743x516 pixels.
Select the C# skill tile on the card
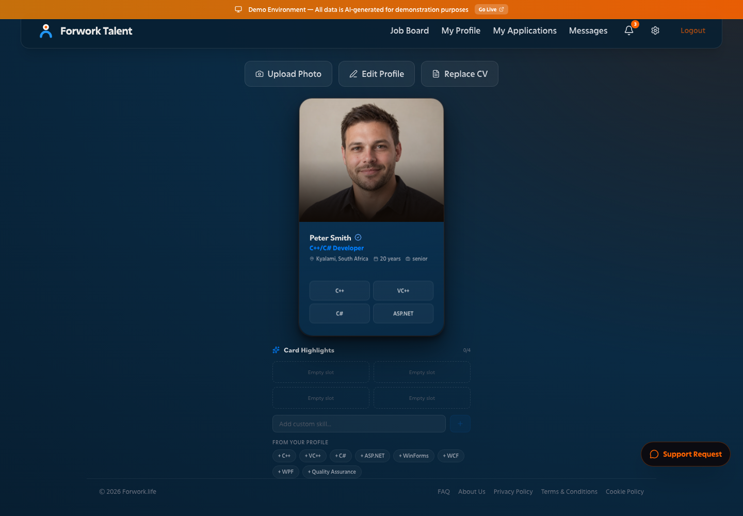[x=340, y=313]
